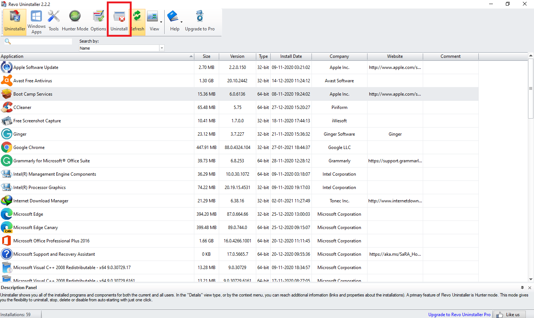
Task: Sort by Version column header
Action: [x=237, y=56]
